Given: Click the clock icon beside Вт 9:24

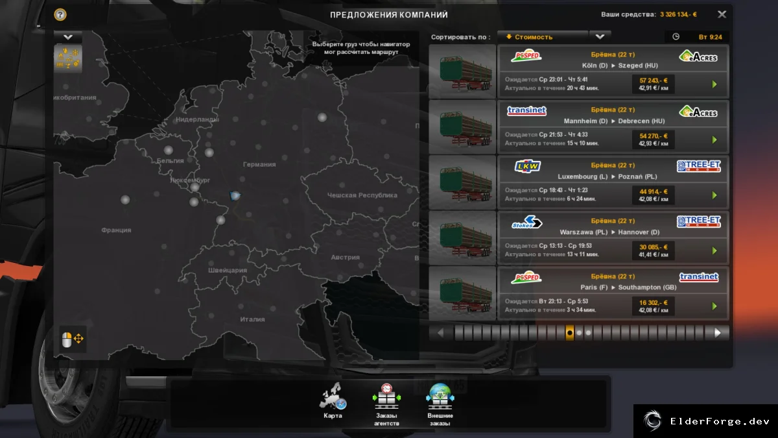Looking at the screenshot, I should pos(676,37).
